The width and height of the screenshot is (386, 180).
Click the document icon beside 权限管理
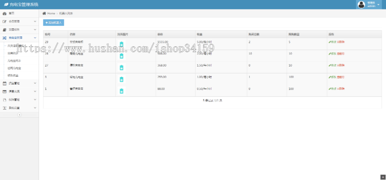4,99
